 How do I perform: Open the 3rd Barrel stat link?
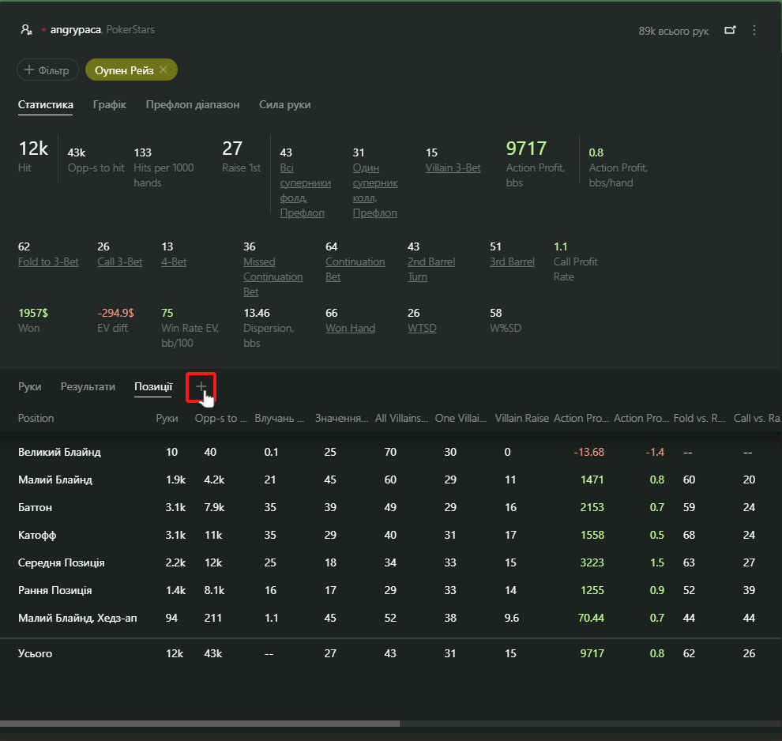tap(512, 261)
